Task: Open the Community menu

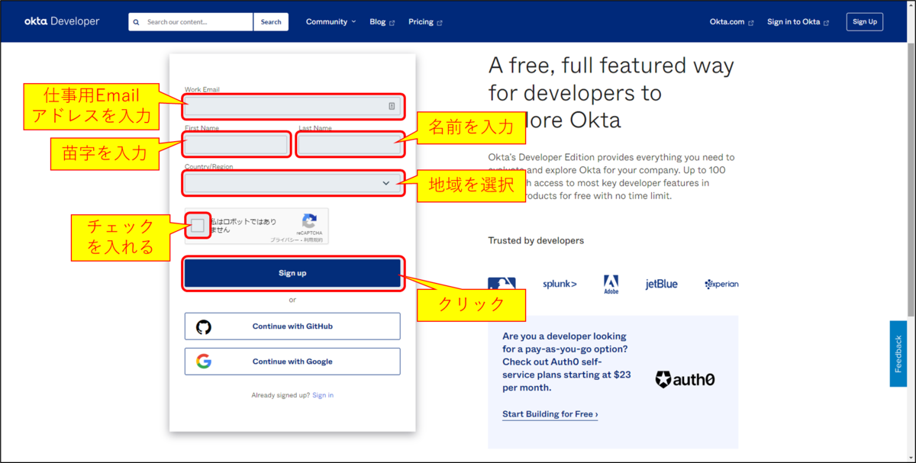Action: coord(331,22)
